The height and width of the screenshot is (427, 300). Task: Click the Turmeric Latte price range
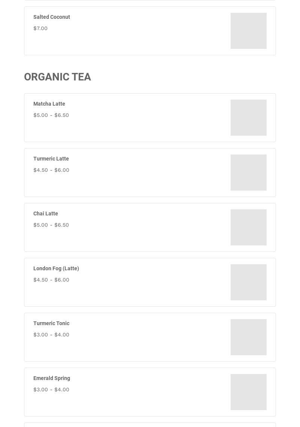51,170
